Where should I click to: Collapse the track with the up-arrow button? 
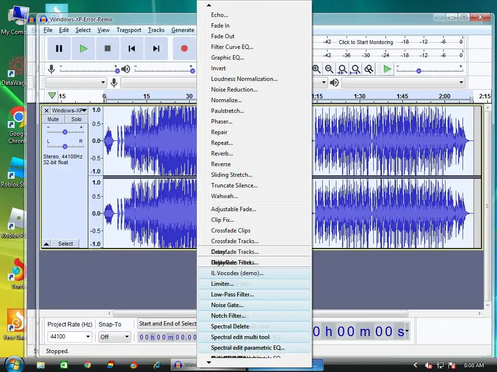point(46,244)
